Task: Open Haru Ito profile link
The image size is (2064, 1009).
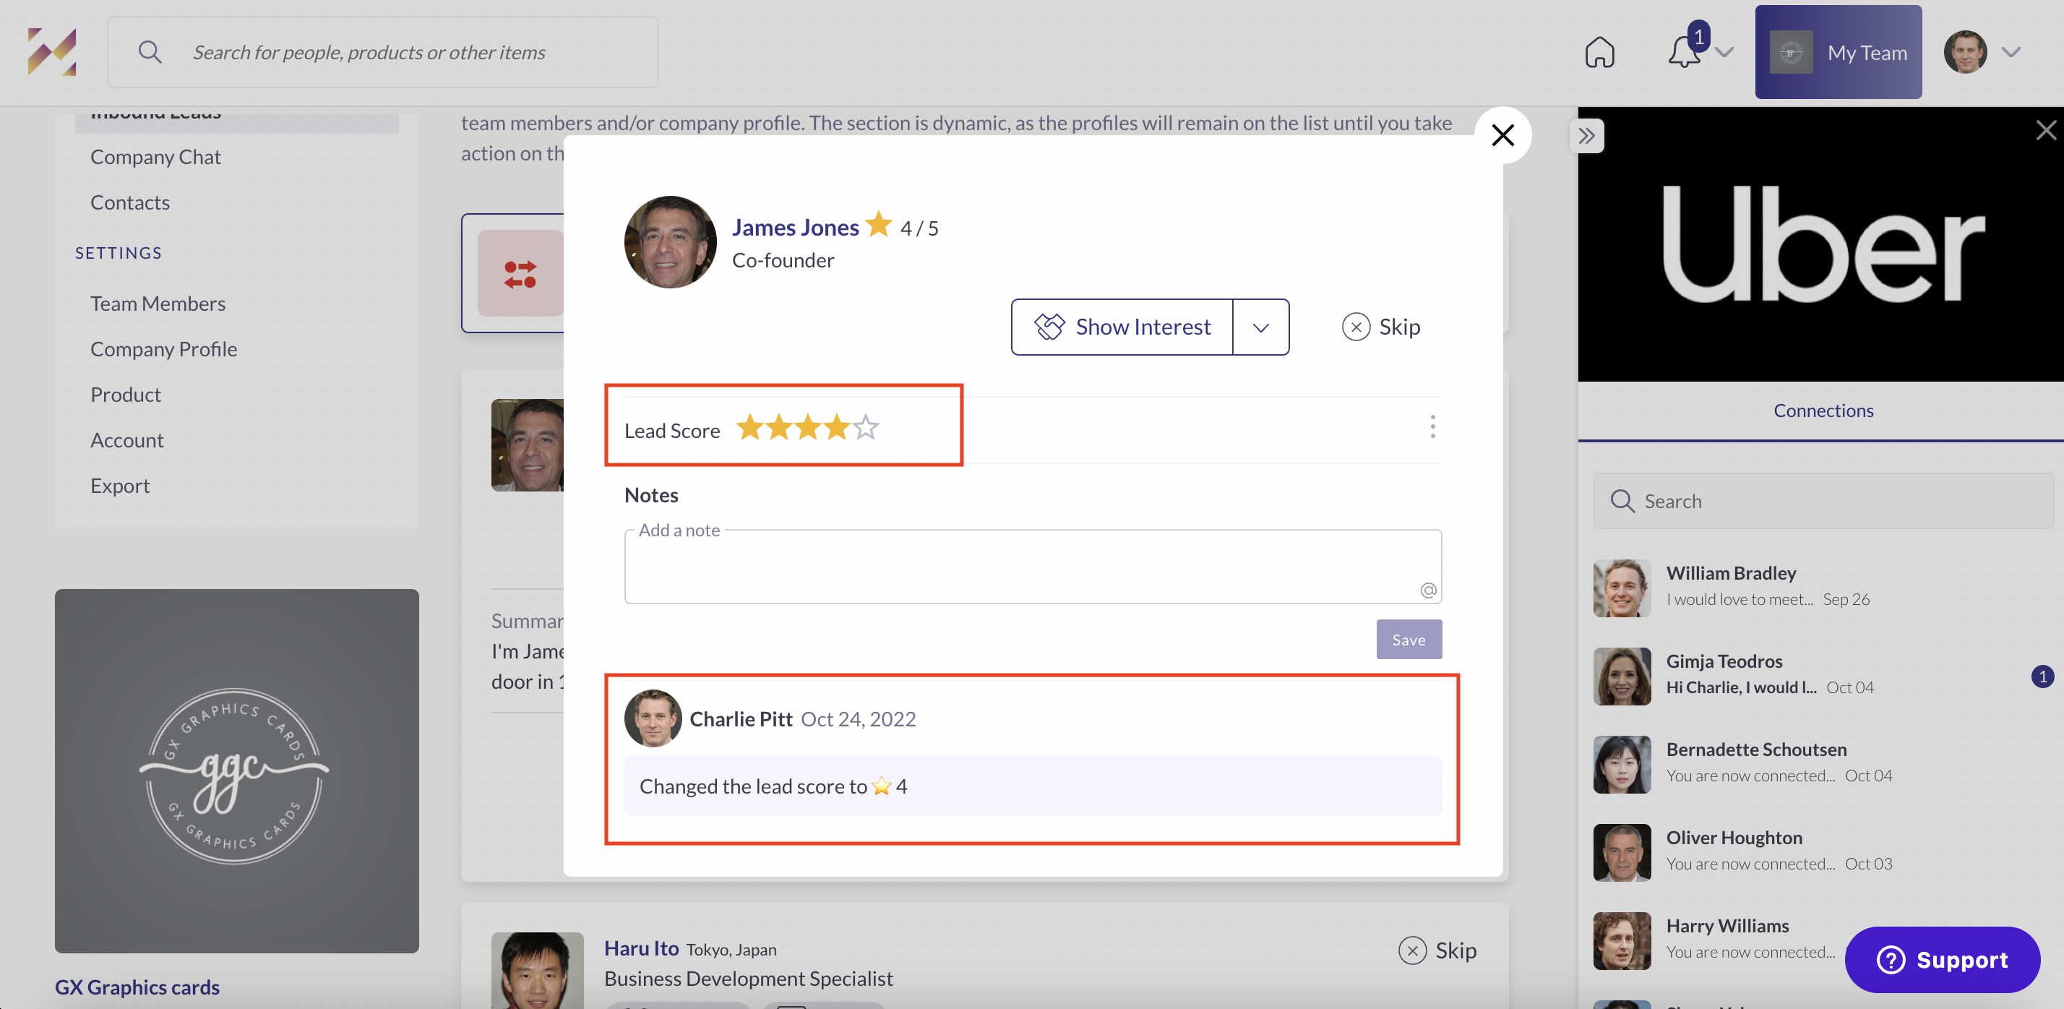Action: coord(641,948)
